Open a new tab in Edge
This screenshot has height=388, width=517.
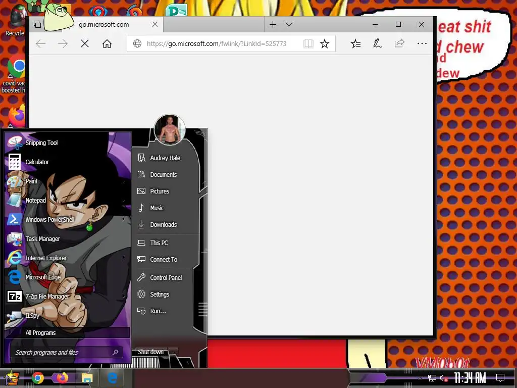click(x=273, y=24)
